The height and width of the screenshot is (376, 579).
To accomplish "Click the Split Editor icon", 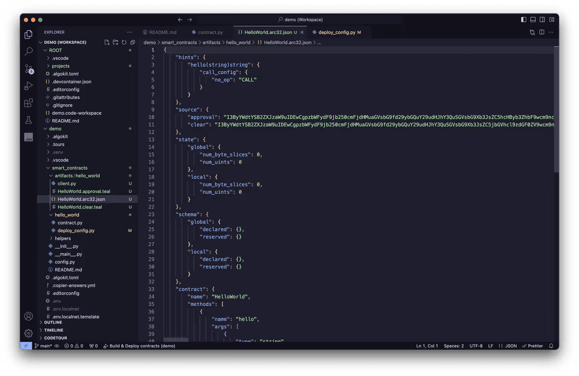I will tap(541, 31).
